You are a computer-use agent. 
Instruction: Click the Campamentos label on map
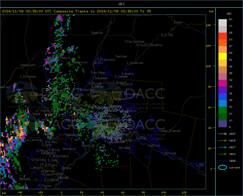coord(116,142)
